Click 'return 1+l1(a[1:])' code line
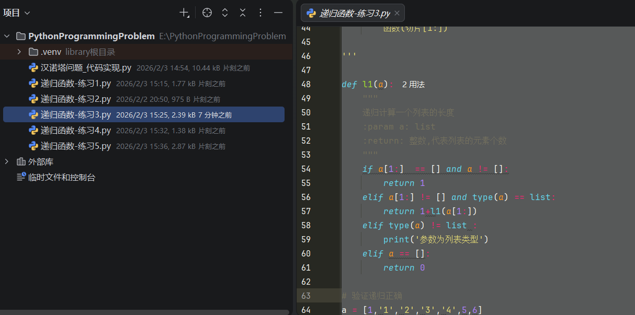Viewport: 635px width, 315px height. pos(430,211)
